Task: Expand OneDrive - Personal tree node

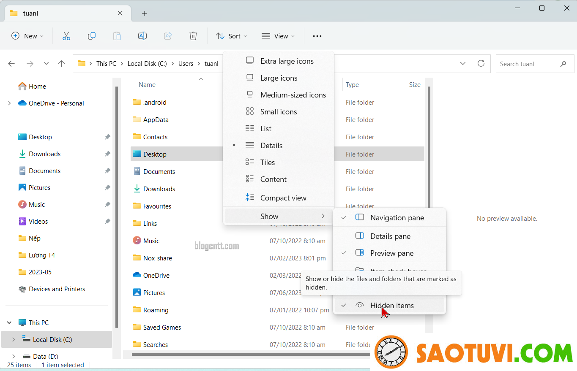Action: 9,103
